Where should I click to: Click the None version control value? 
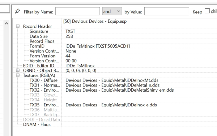click(x=71, y=51)
